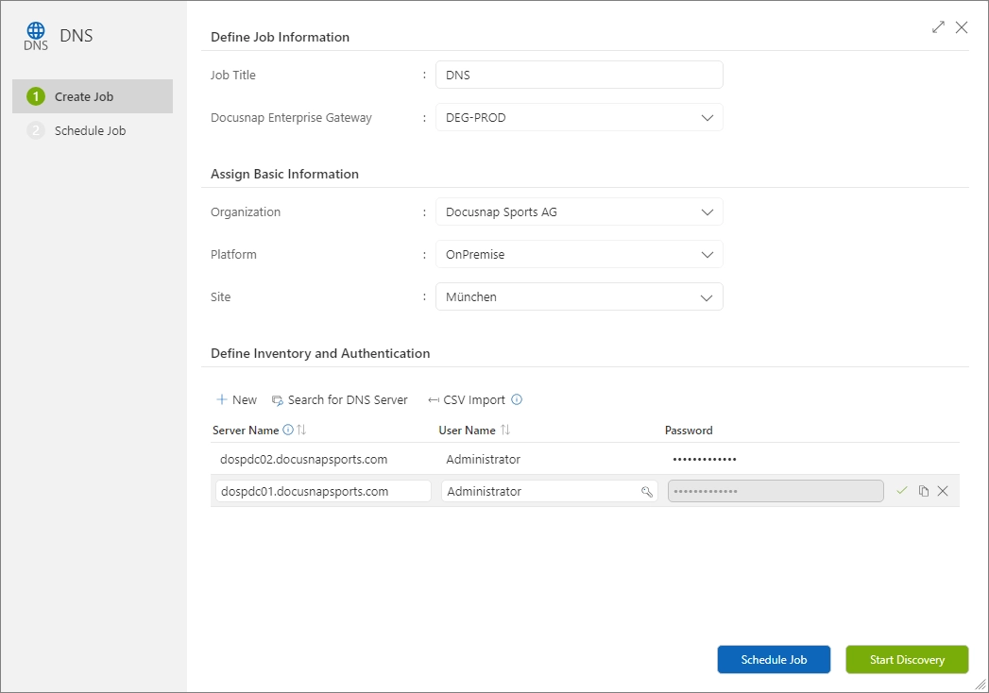Click the credentials key icon in User Name field
Screen dimensions: 989x693
click(646, 492)
